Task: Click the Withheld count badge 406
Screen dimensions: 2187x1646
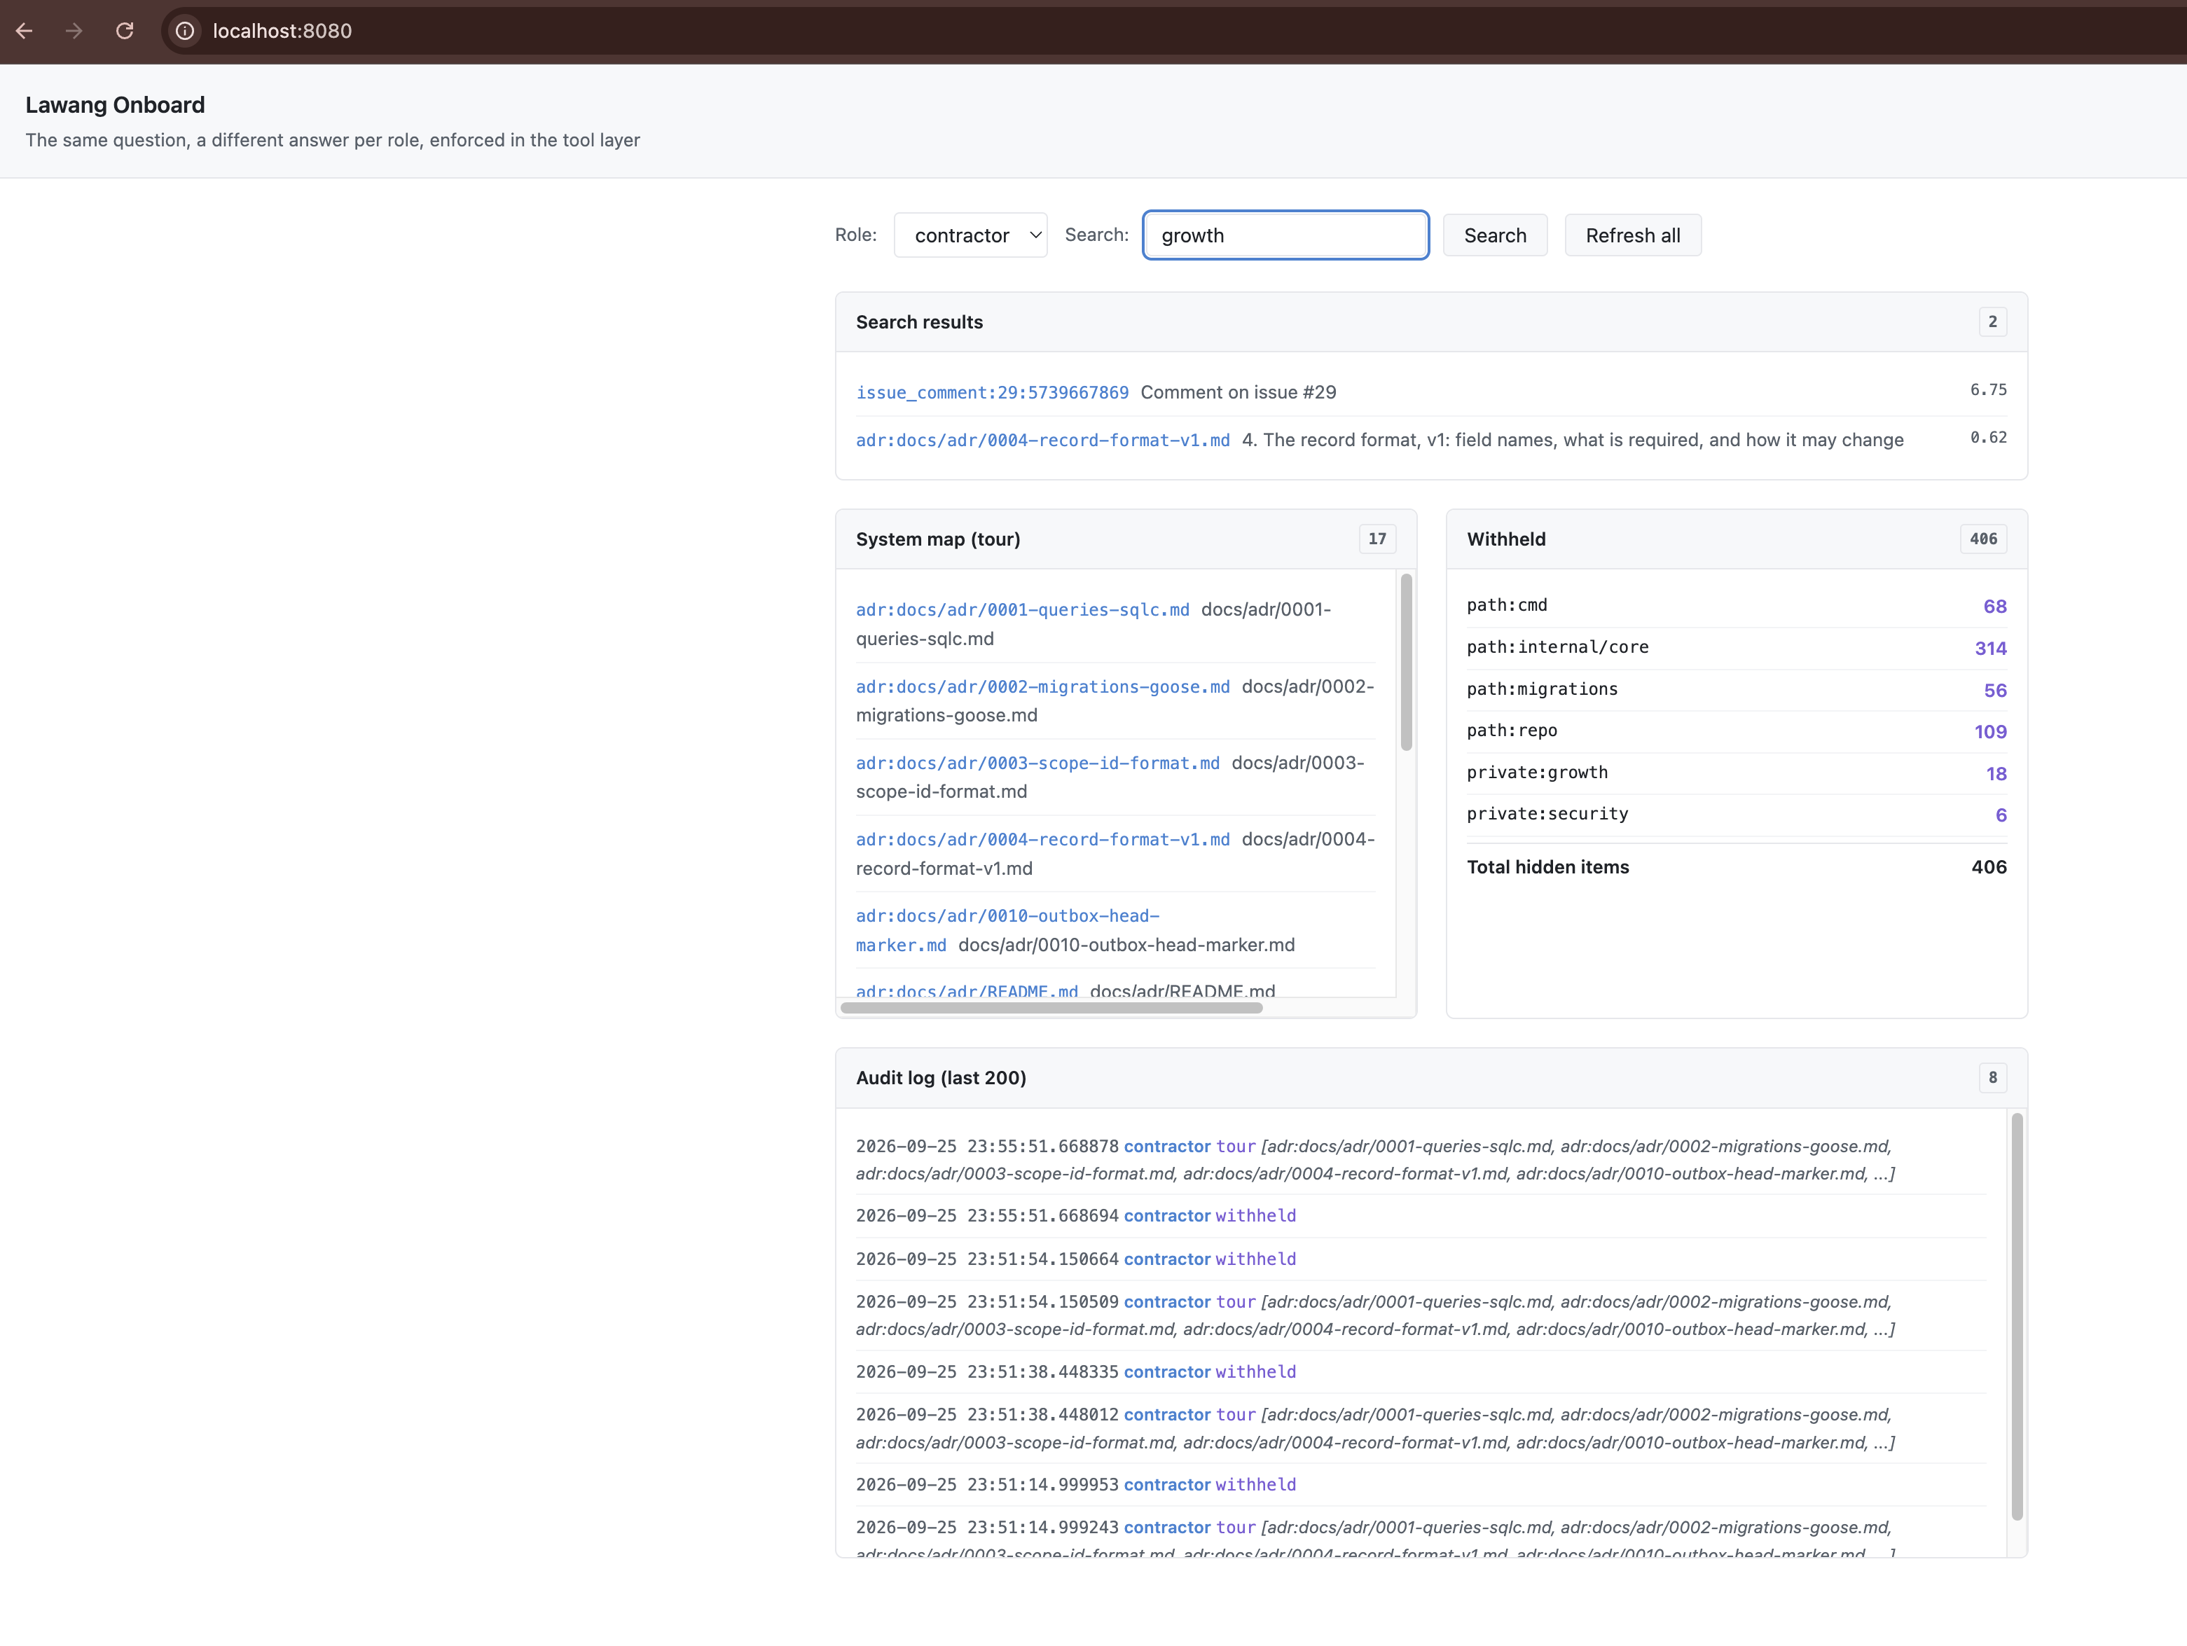Action: 1982,539
